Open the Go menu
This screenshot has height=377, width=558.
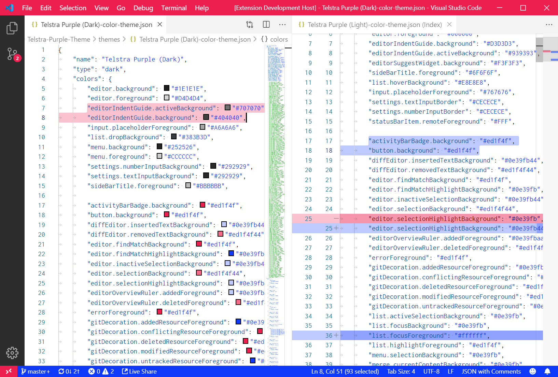point(121,8)
